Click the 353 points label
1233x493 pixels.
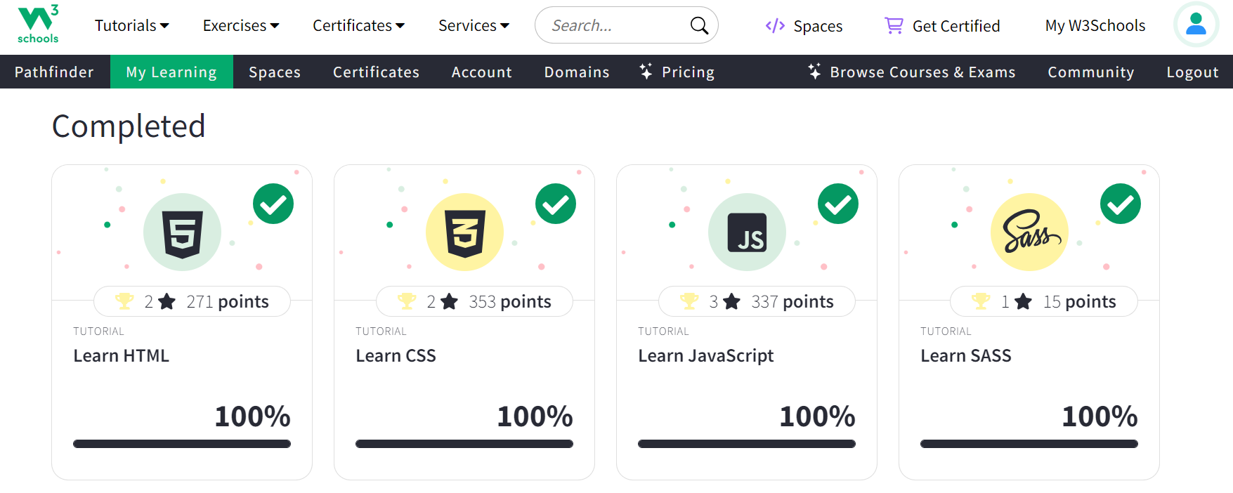tap(510, 301)
